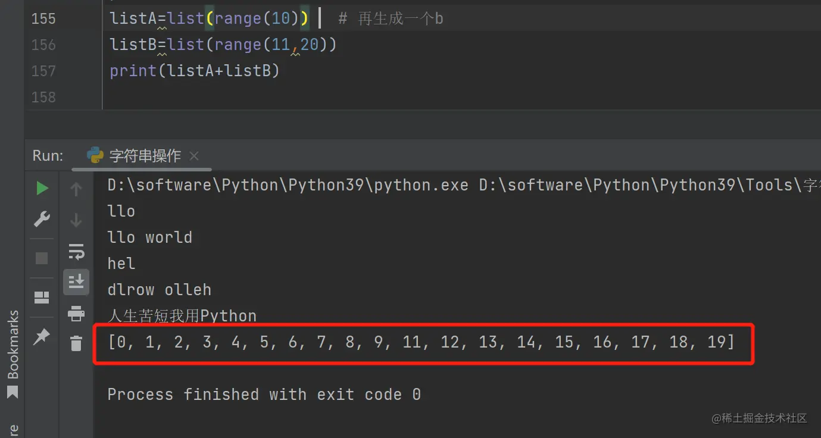Click line number 157 in gutter
This screenshot has height=438, width=821.
(43, 71)
